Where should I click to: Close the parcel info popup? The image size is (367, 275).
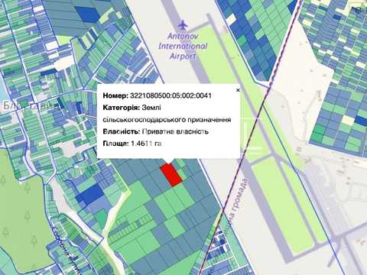pyautogui.click(x=238, y=90)
